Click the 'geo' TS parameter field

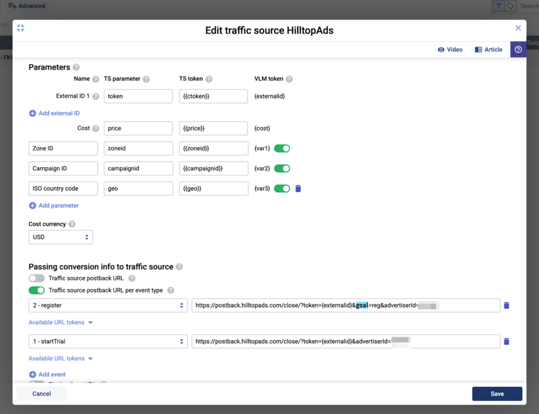pos(138,188)
